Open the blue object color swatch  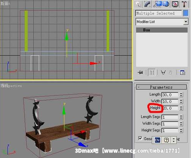(185, 13)
